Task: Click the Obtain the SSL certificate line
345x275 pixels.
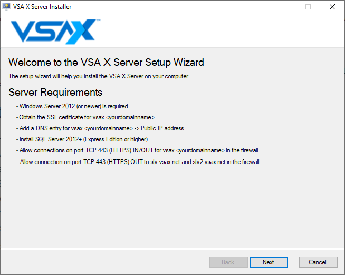Action: click(x=85, y=117)
